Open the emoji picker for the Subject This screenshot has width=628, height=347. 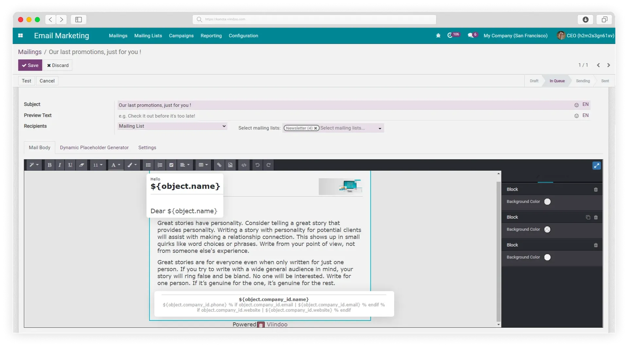[x=576, y=105]
